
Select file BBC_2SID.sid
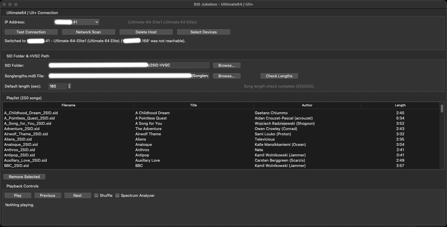tap(16, 165)
